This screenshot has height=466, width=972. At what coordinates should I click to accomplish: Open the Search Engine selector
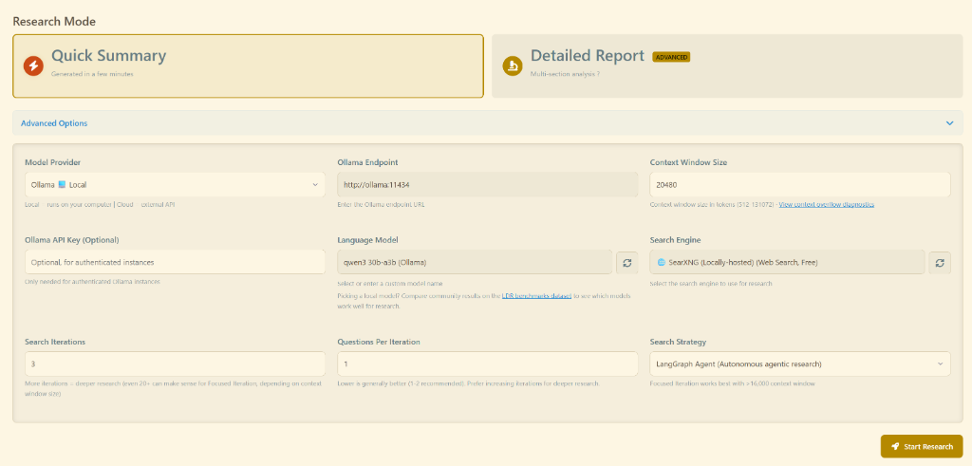(787, 262)
